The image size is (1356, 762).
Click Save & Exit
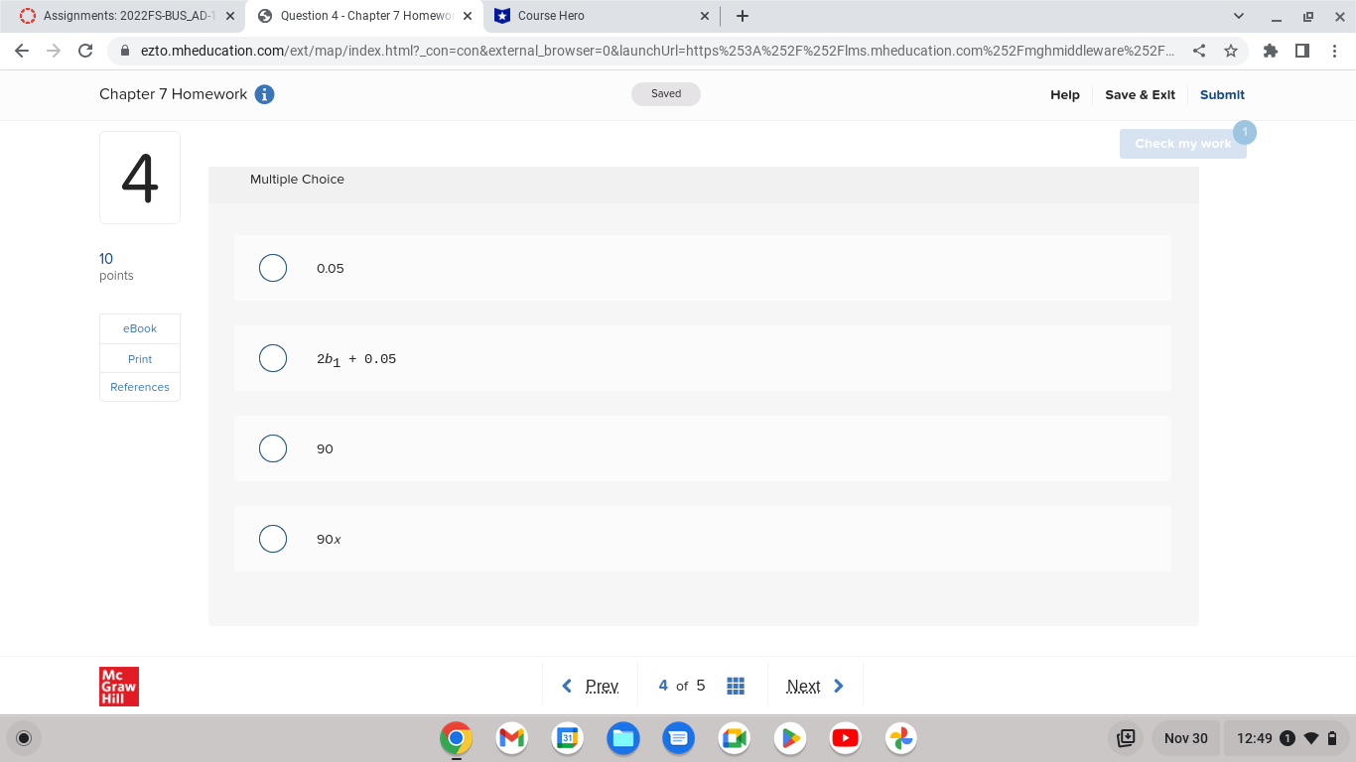pos(1140,94)
